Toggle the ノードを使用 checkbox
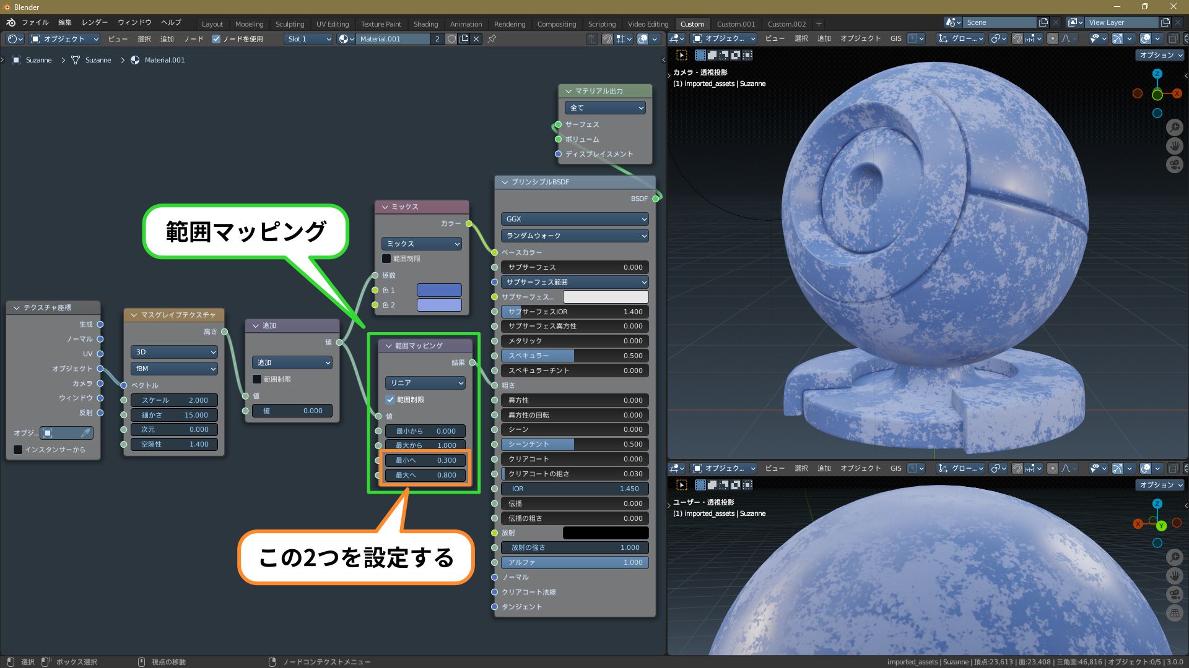1189x668 pixels. point(216,39)
